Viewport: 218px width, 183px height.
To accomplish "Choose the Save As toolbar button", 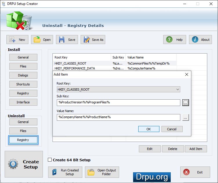I will pyautogui.click(x=93, y=40).
